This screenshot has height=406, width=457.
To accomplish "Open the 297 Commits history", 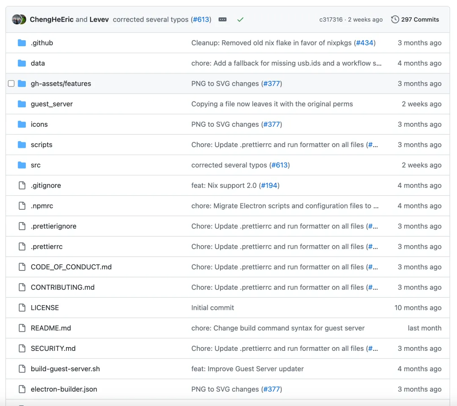I will [x=420, y=19].
